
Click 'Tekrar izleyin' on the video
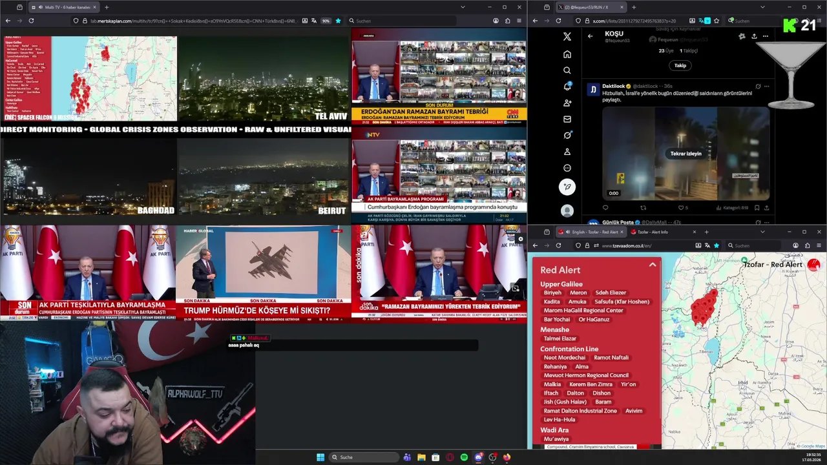[686, 154]
